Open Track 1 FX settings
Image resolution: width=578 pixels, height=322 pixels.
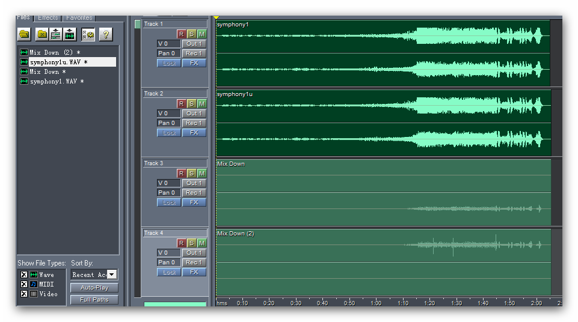coord(194,63)
